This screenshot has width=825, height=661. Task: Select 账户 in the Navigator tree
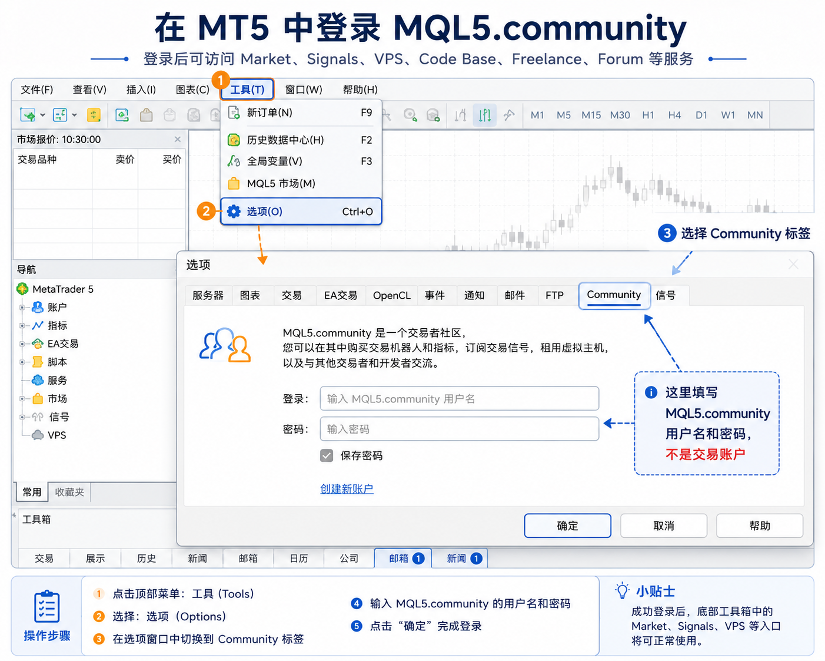pyautogui.click(x=57, y=307)
